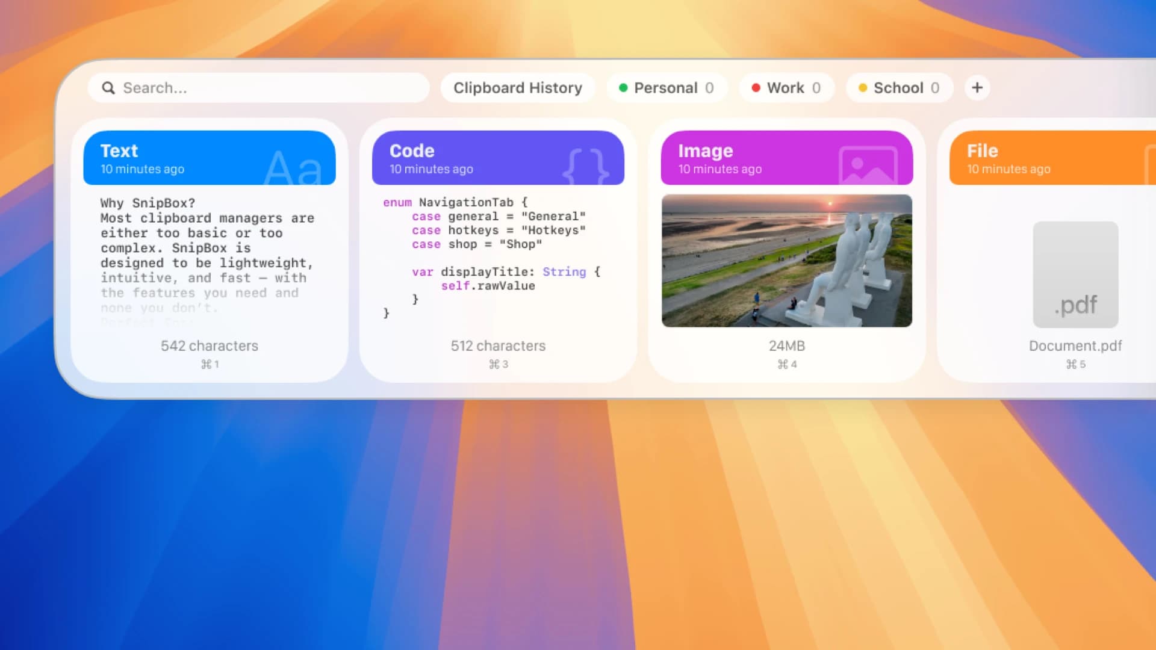This screenshot has height=650, width=1156.
Task: Click the '542 characters' label
Action: [210, 346]
